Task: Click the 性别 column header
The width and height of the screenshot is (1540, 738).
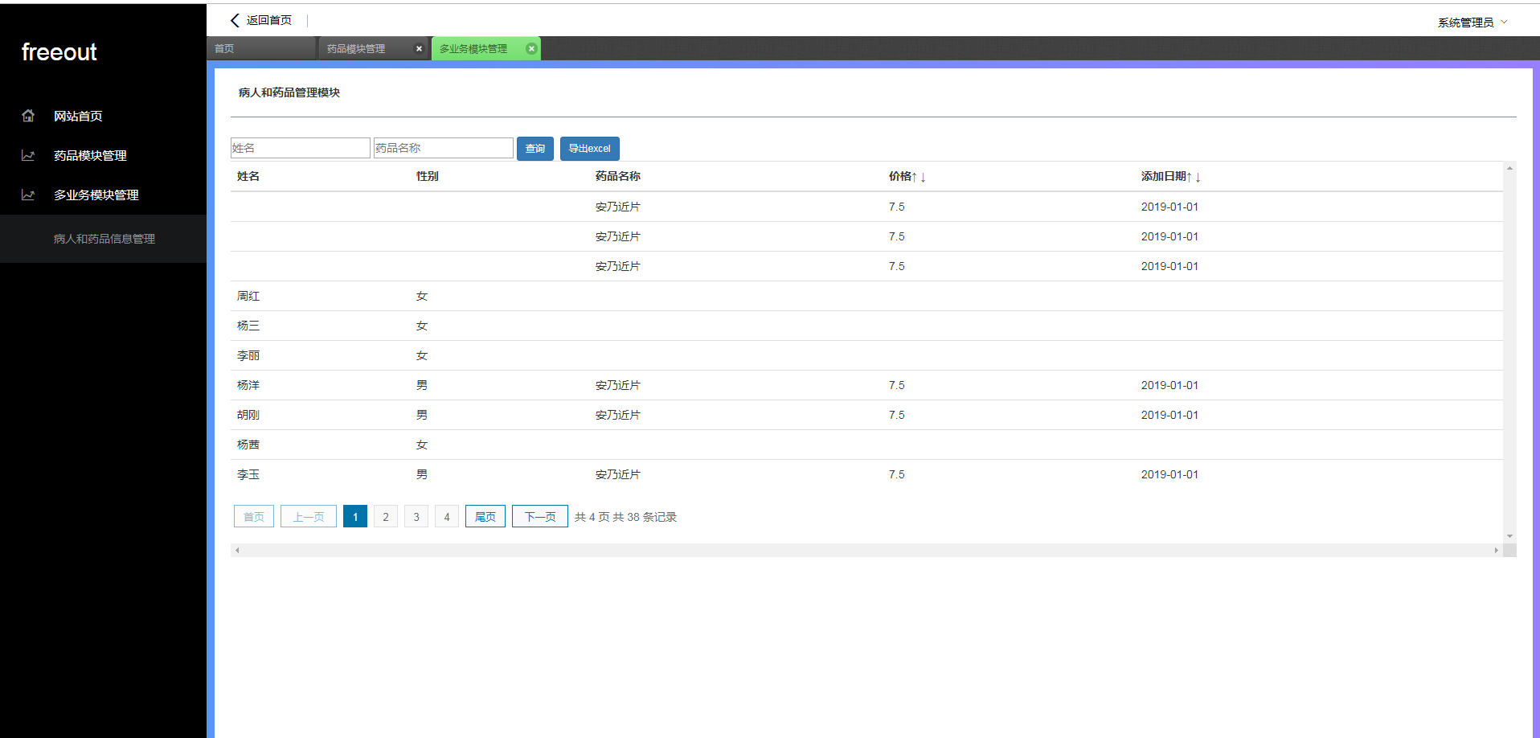Action: coord(428,176)
